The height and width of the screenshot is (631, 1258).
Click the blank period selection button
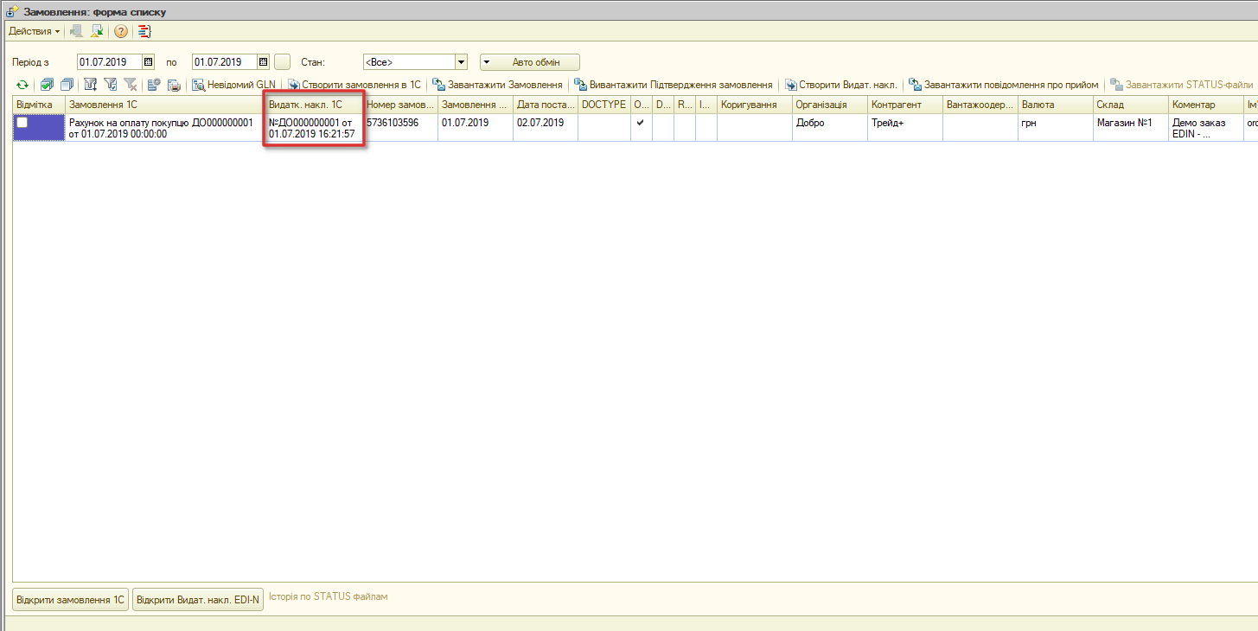pyautogui.click(x=282, y=62)
